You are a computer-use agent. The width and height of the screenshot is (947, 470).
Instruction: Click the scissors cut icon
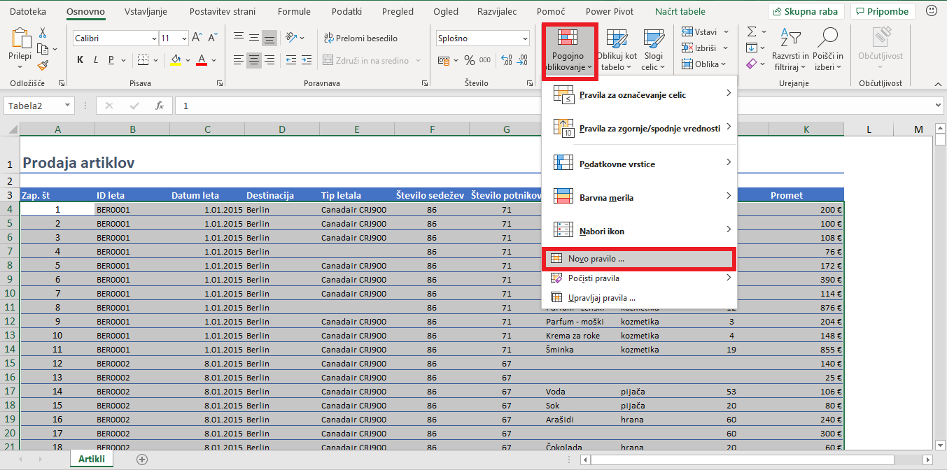pos(43,32)
